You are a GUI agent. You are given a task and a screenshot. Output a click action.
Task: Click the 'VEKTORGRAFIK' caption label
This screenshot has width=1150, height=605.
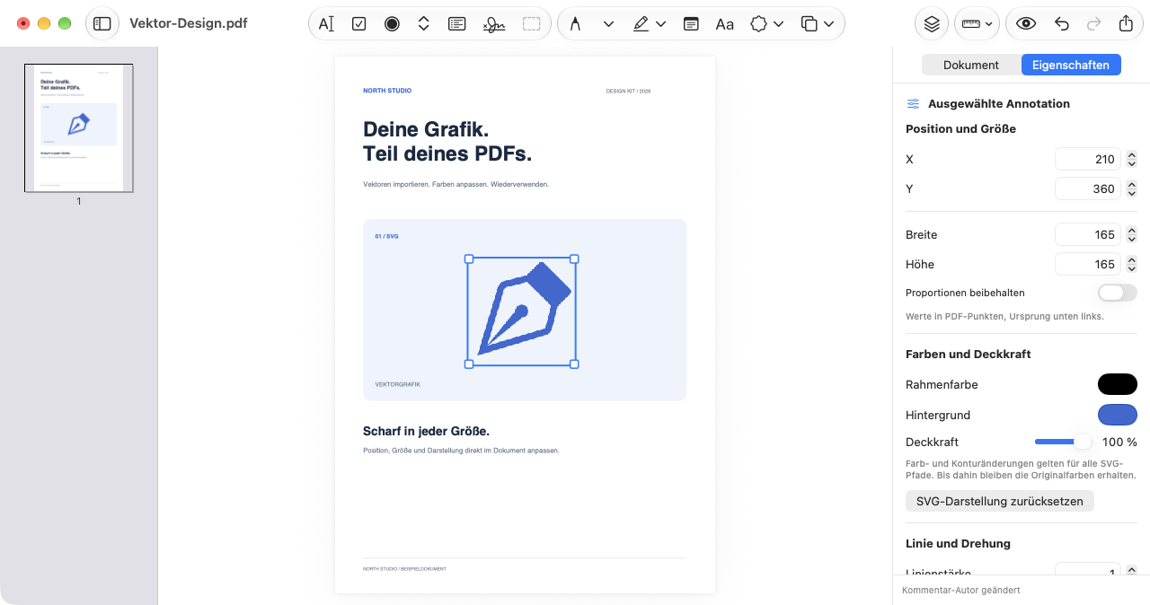coord(397,384)
